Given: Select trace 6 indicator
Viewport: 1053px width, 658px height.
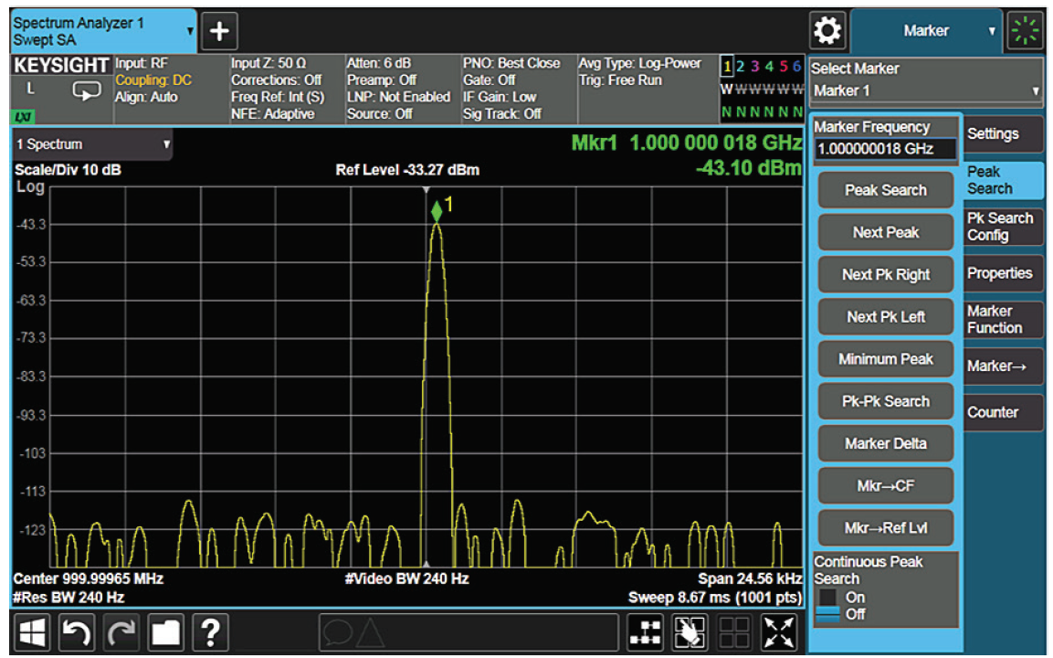Looking at the screenshot, I should 796,67.
